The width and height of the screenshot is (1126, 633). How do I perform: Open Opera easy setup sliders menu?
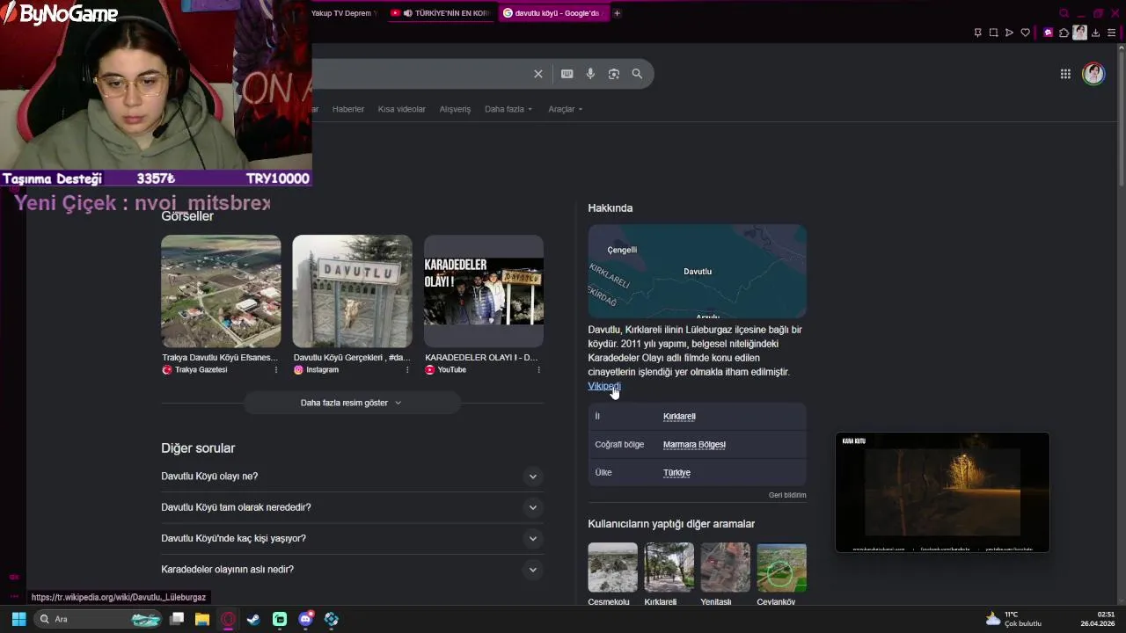(x=1112, y=33)
